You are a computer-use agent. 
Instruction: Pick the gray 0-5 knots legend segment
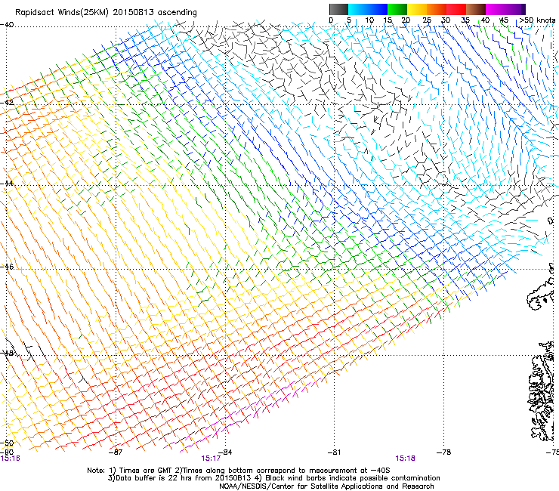(338, 9)
